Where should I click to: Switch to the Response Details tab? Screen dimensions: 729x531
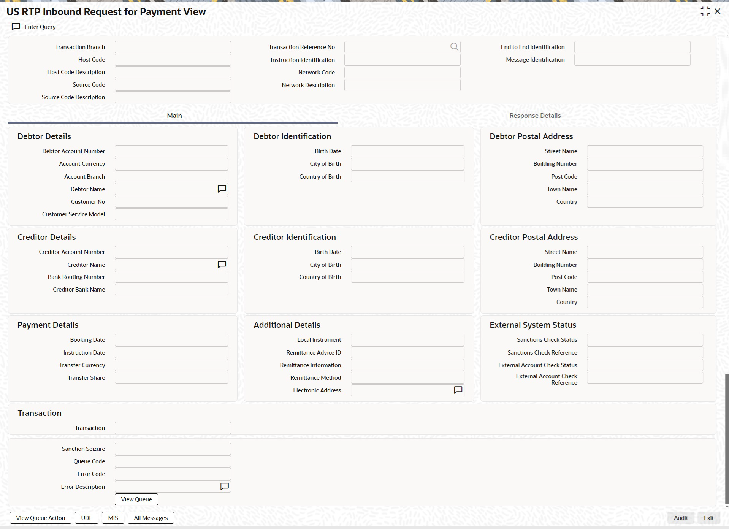pos(535,116)
